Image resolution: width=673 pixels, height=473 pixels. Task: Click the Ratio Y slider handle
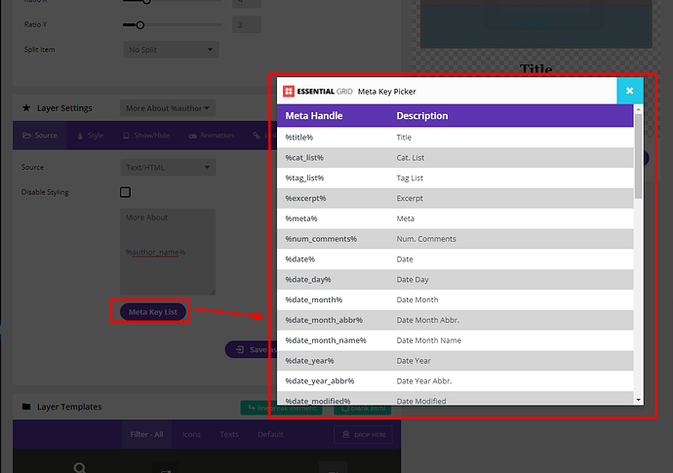coord(139,25)
